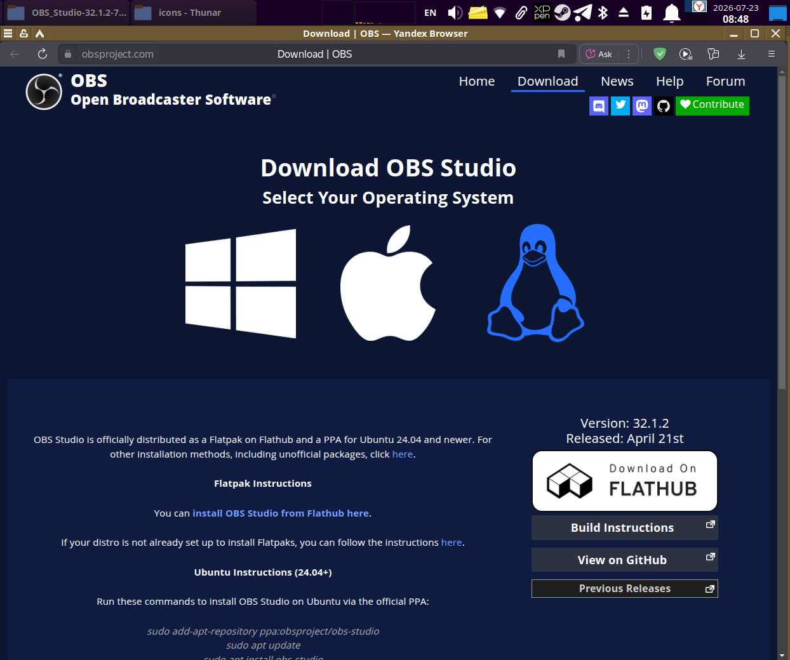Click the EN keyboard layout indicator
The width and height of the screenshot is (790, 660).
click(x=431, y=13)
